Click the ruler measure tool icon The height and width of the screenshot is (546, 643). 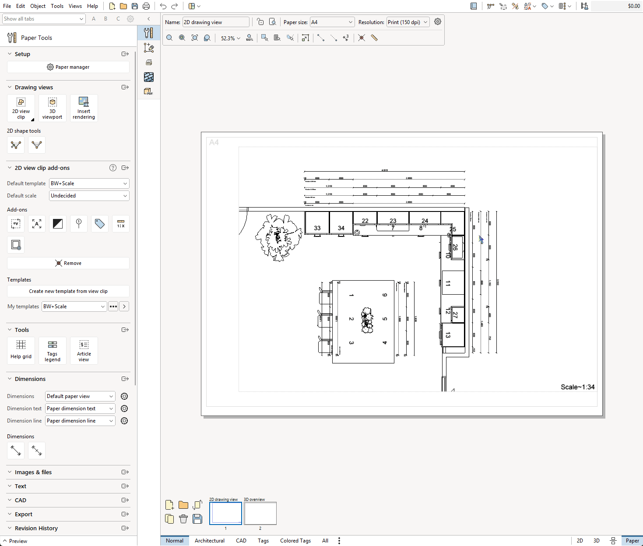pyautogui.click(x=374, y=38)
